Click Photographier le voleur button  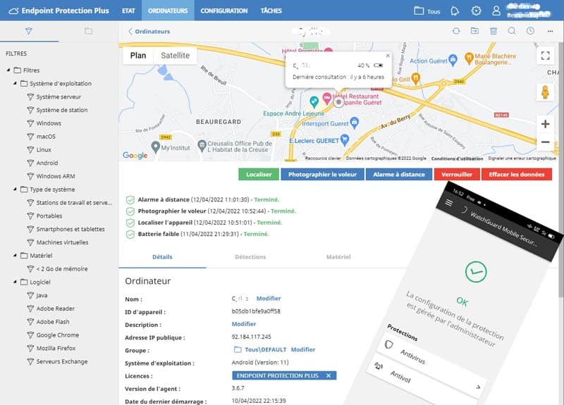tap(322, 174)
